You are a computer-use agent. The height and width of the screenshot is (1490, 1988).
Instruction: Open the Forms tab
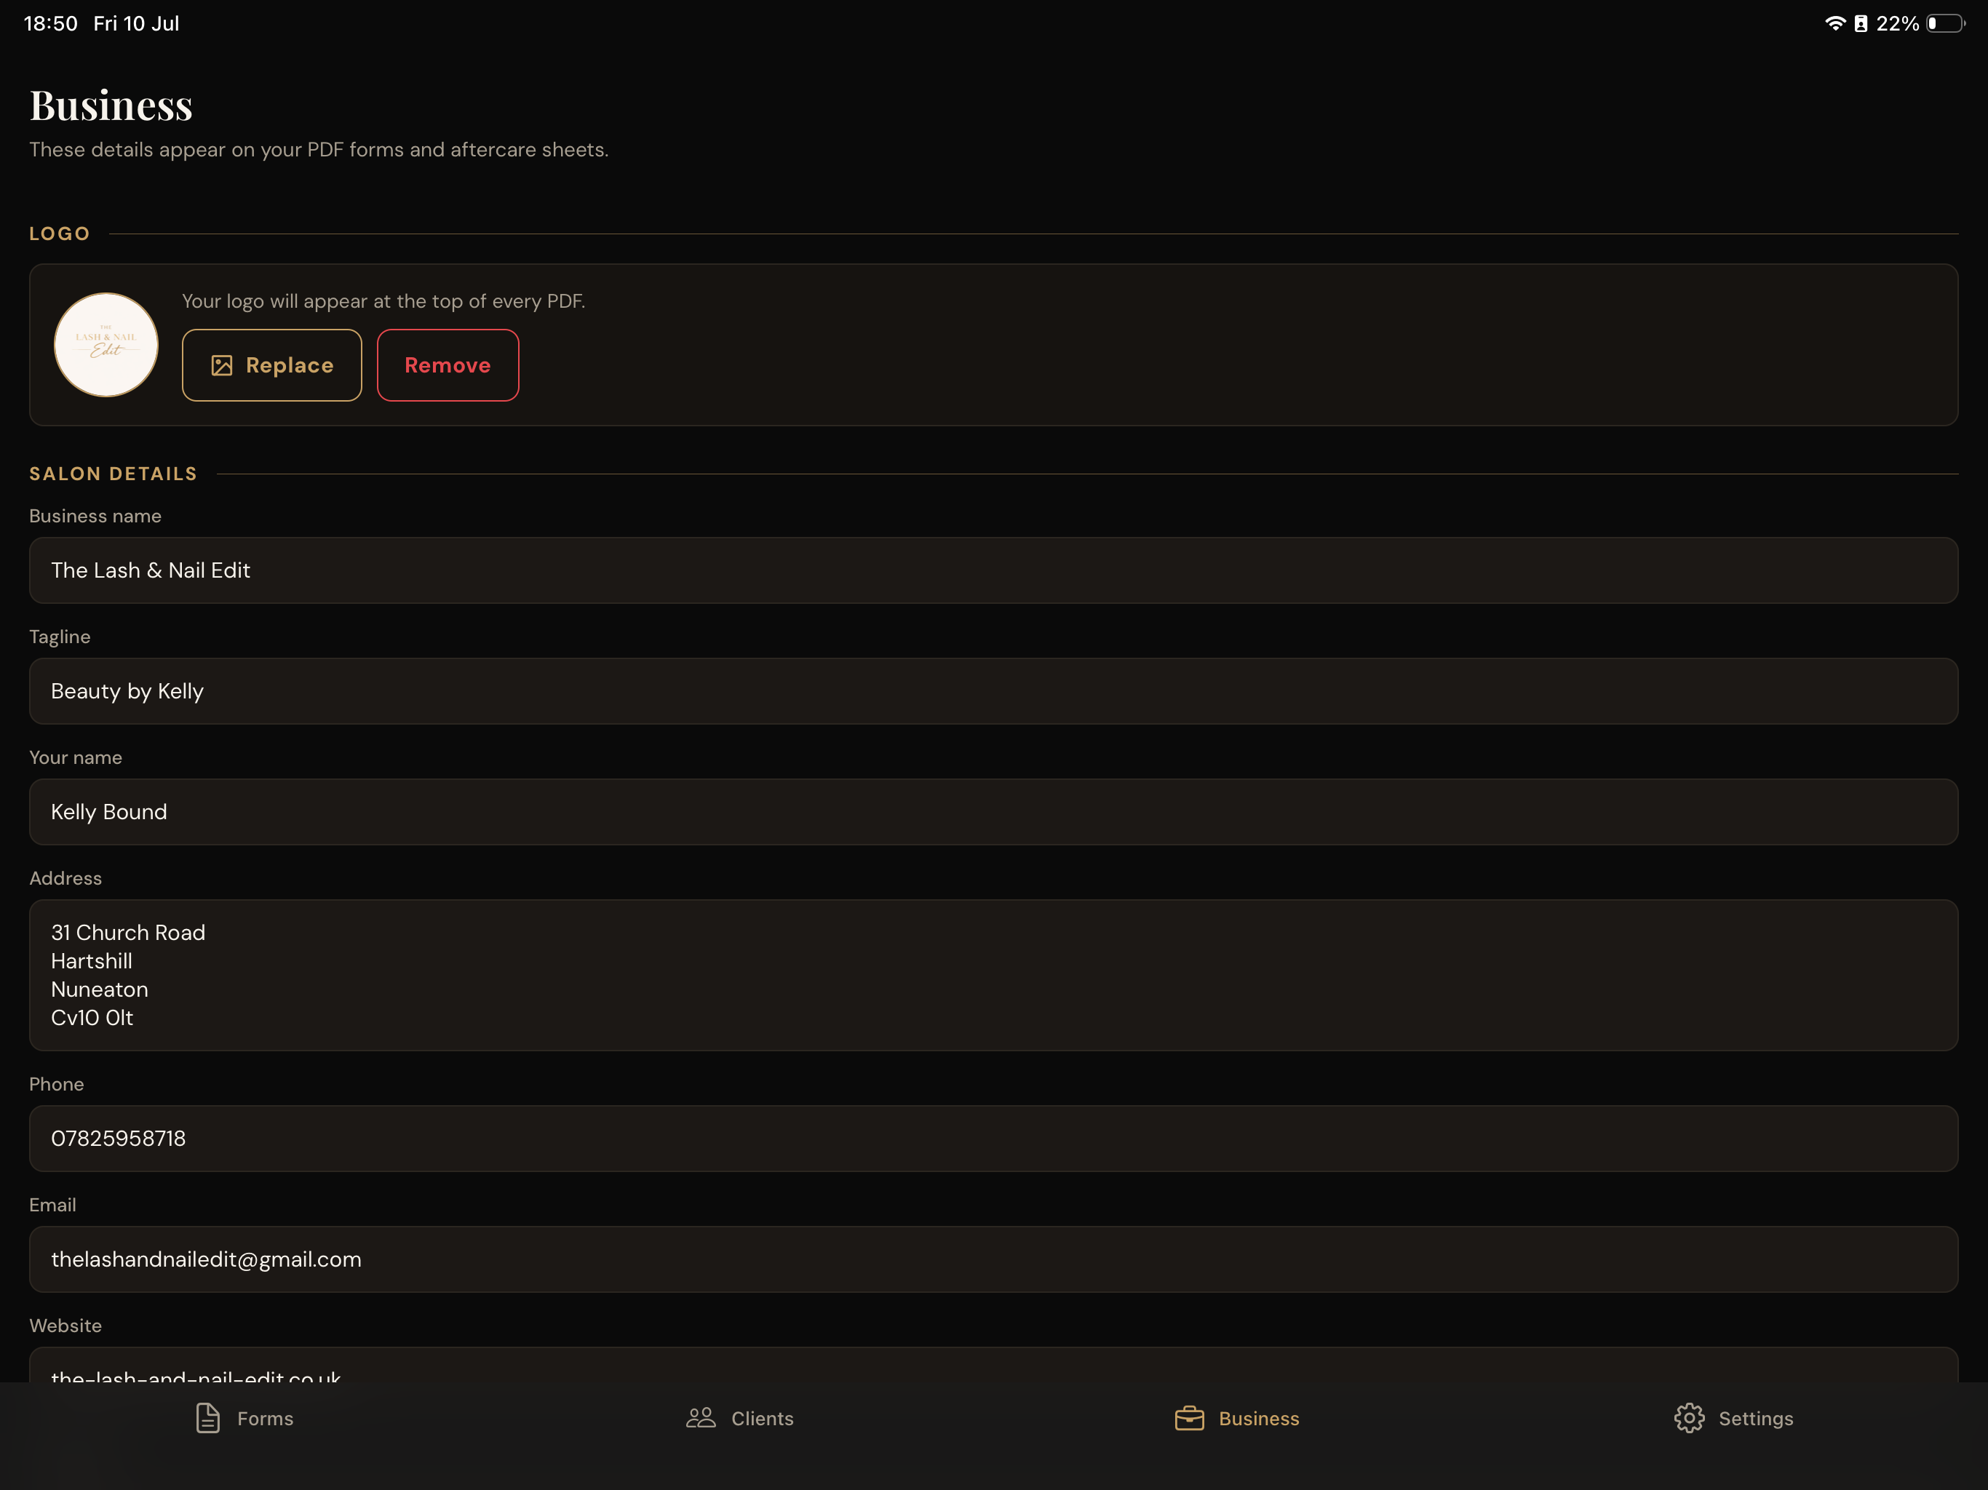[x=244, y=1418]
